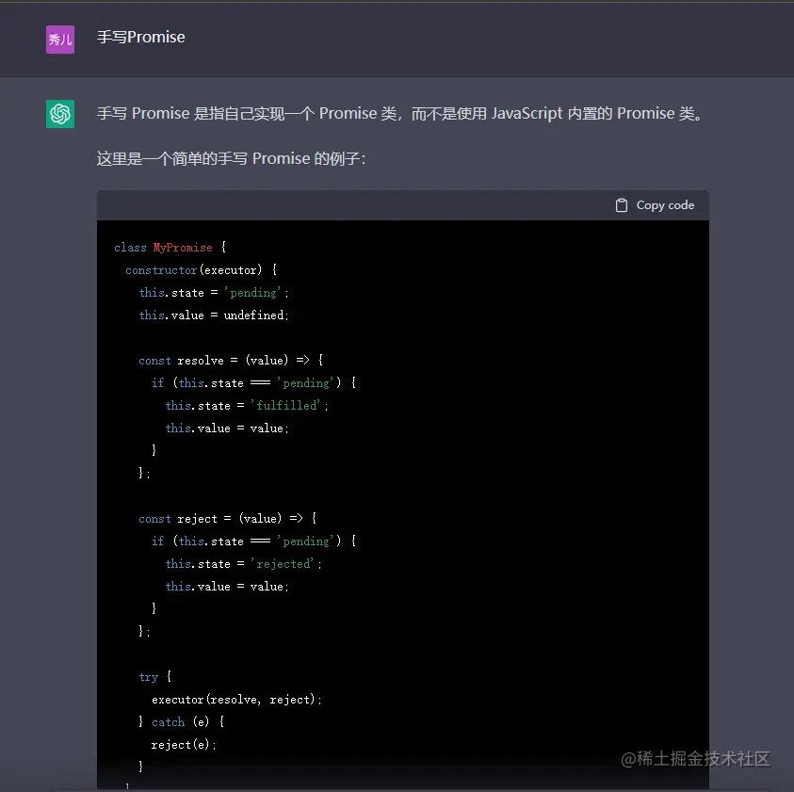Click the Copy code button
The width and height of the screenshot is (794, 792).
click(655, 205)
